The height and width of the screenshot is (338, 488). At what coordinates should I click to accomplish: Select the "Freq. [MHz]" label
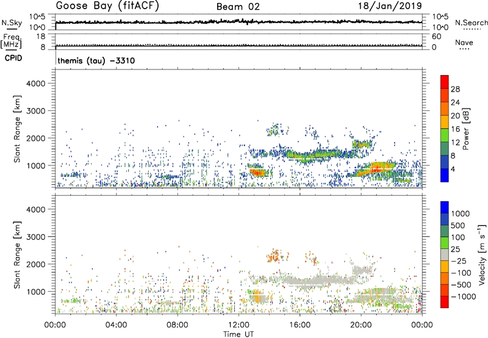pos(12,41)
